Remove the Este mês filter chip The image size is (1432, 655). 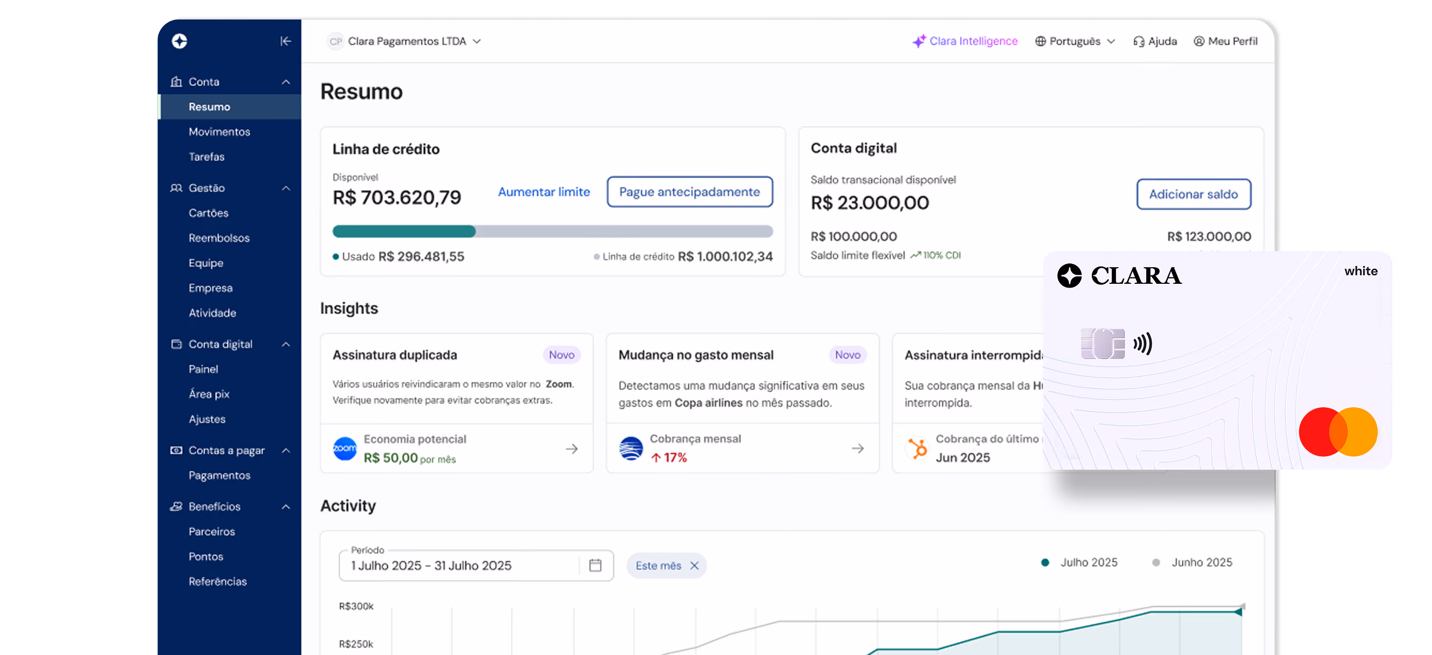tap(694, 565)
